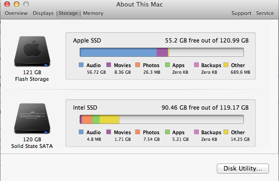Click pink Backups swatch under Intel SSD
The height and width of the screenshot is (181, 279).
click(196, 132)
